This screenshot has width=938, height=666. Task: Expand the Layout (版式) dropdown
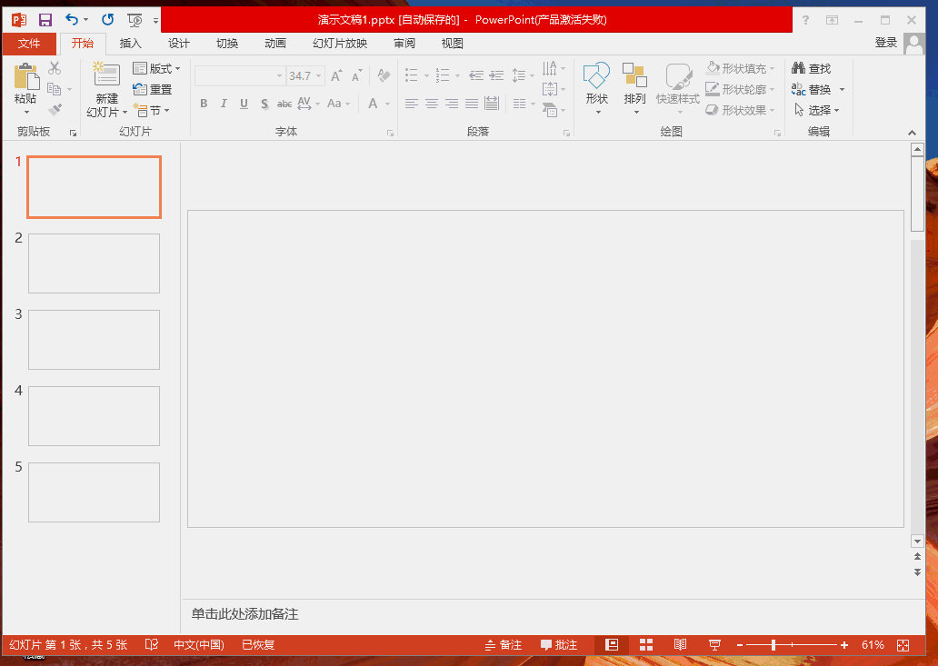point(157,69)
